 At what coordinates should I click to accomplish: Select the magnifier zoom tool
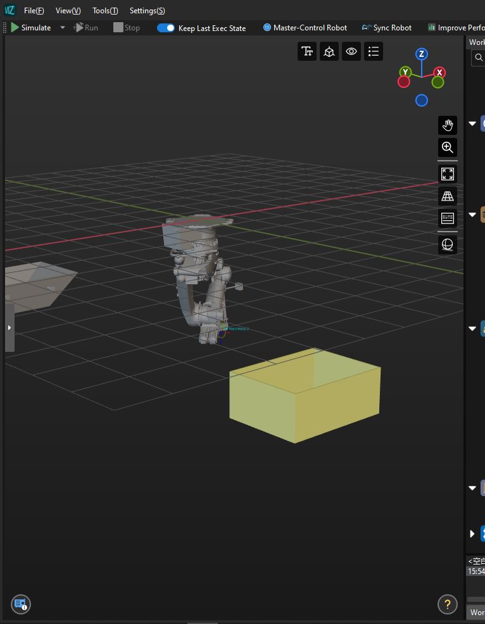[448, 147]
